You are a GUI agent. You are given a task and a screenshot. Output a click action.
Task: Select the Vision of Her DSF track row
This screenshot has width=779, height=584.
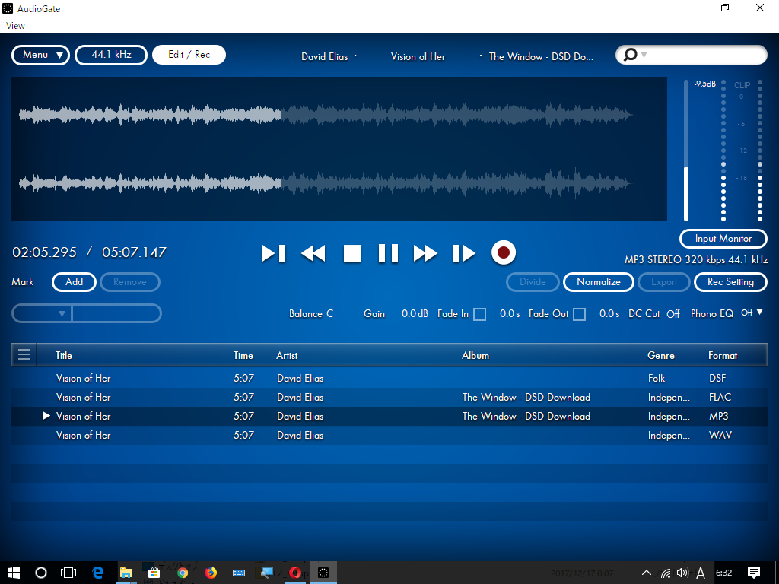pyautogui.click(x=389, y=378)
